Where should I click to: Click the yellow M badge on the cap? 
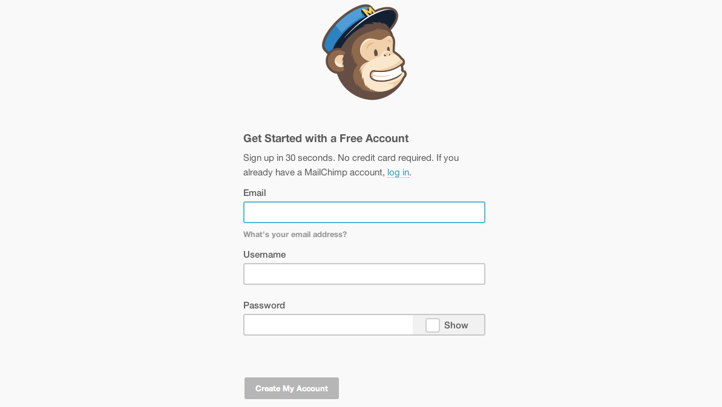368,11
